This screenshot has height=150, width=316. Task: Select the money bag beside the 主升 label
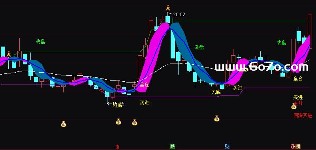294,106
